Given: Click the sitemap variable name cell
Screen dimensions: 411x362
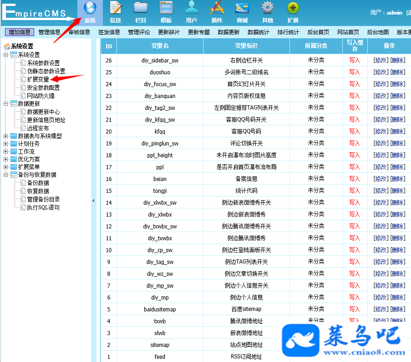Looking at the screenshot, I should [x=160, y=345].
